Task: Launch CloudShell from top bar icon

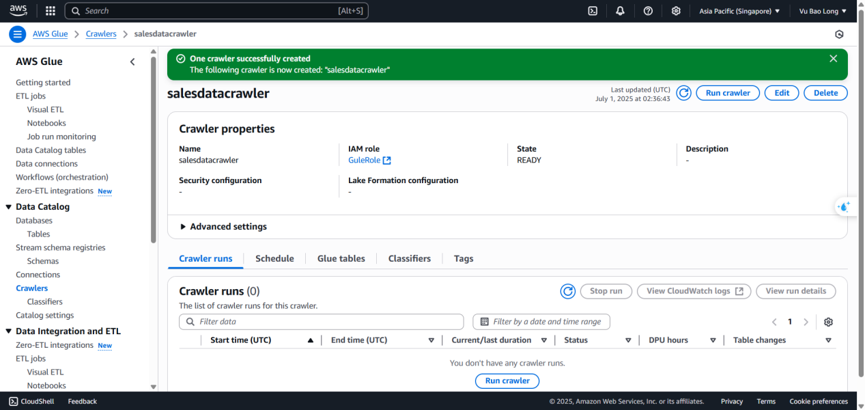Action: (x=593, y=11)
